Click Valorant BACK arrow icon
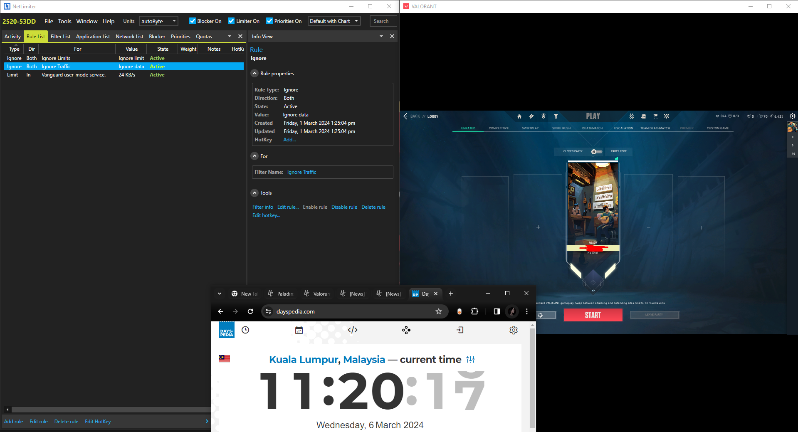Viewport: 798px width, 432px height. point(405,116)
